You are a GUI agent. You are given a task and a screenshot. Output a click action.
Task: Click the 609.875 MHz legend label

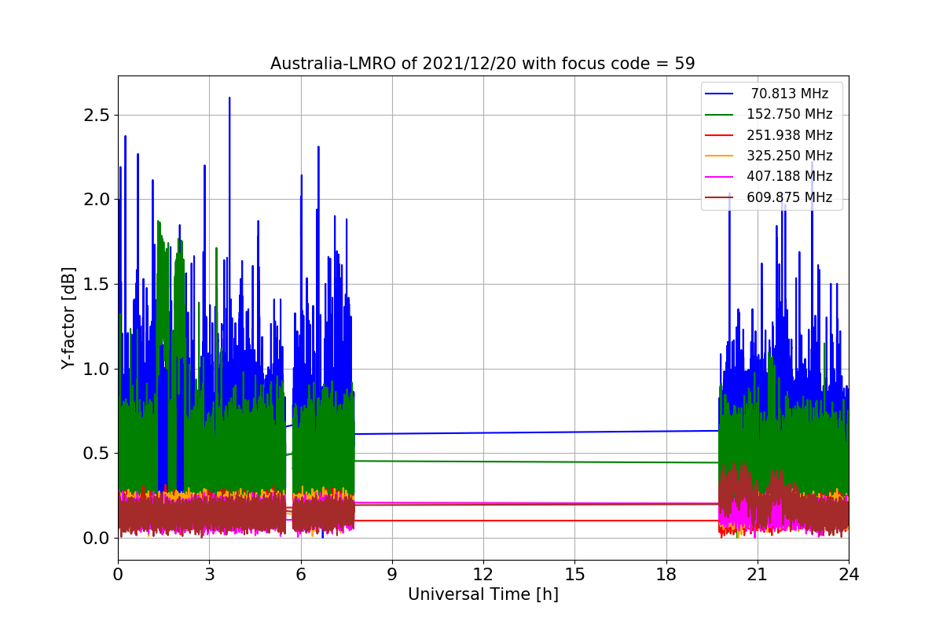click(790, 197)
